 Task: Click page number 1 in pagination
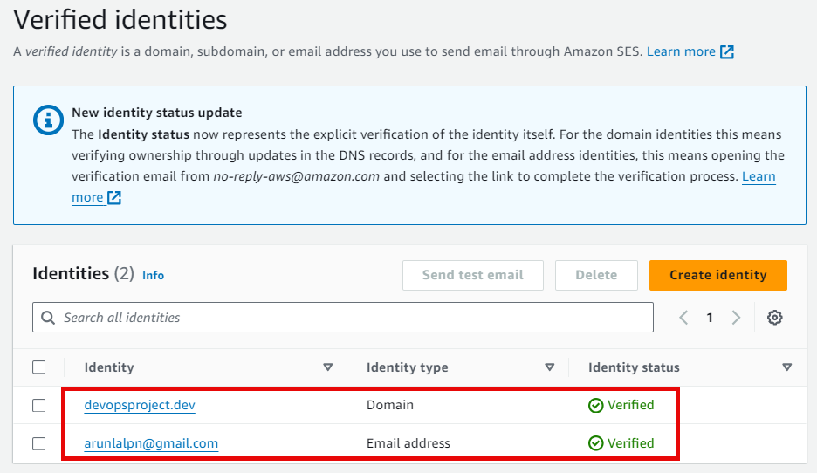click(x=709, y=318)
